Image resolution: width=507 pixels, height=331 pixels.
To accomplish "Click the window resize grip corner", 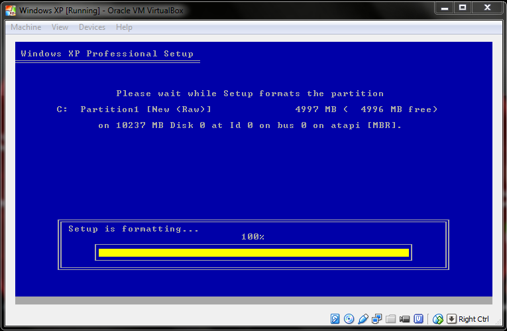I will (x=499, y=322).
